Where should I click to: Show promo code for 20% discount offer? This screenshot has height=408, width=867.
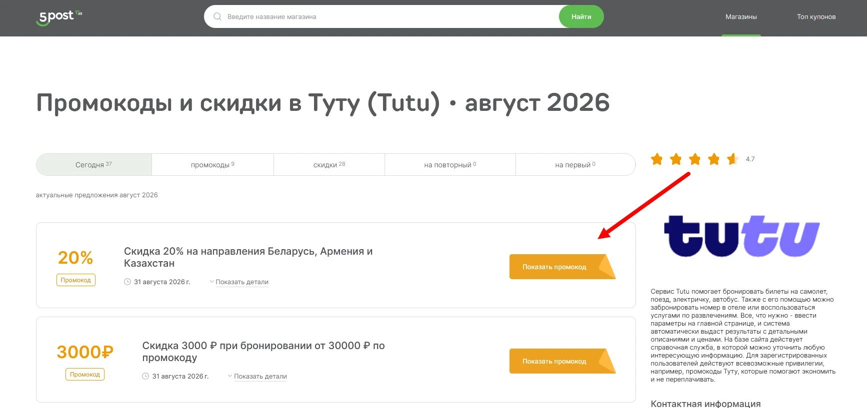click(x=562, y=267)
